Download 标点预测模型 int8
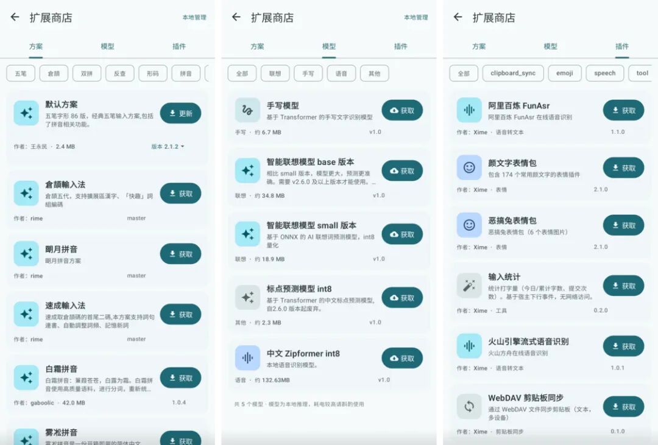Viewport: 658px width, 445px height. (402, 298)
